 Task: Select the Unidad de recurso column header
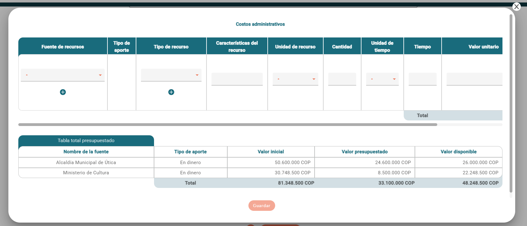tap(295, 46)
